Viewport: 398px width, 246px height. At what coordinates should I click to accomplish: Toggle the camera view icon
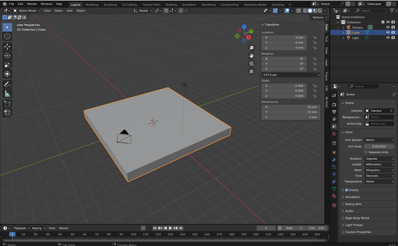(251, 64)
